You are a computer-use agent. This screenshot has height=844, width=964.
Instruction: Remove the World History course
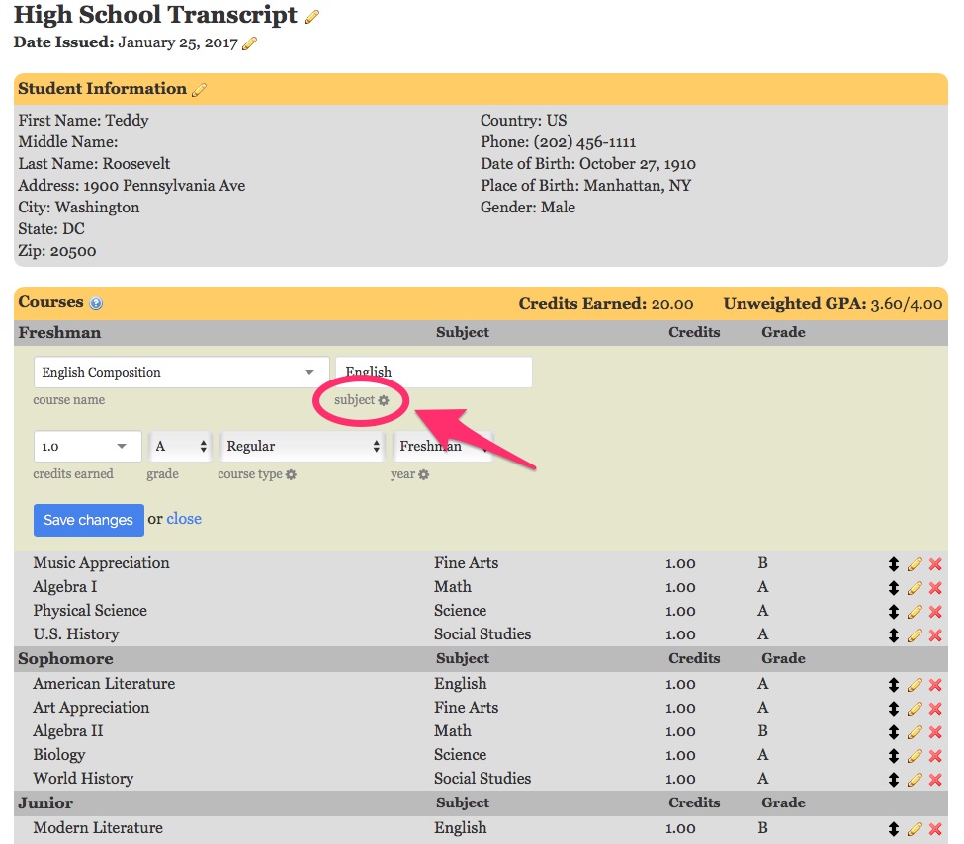pyautogui.click(x=935, y=780)
